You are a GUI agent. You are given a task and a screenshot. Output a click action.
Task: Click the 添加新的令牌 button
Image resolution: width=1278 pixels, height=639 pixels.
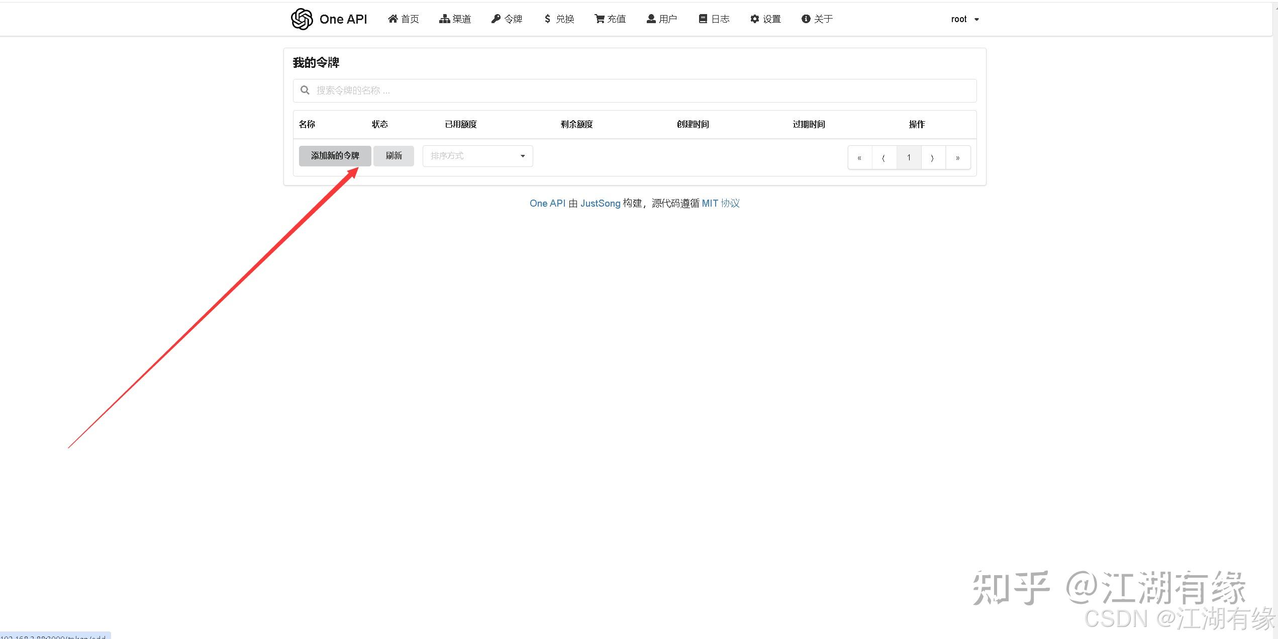pyautogui.click(x=335, y=156)
